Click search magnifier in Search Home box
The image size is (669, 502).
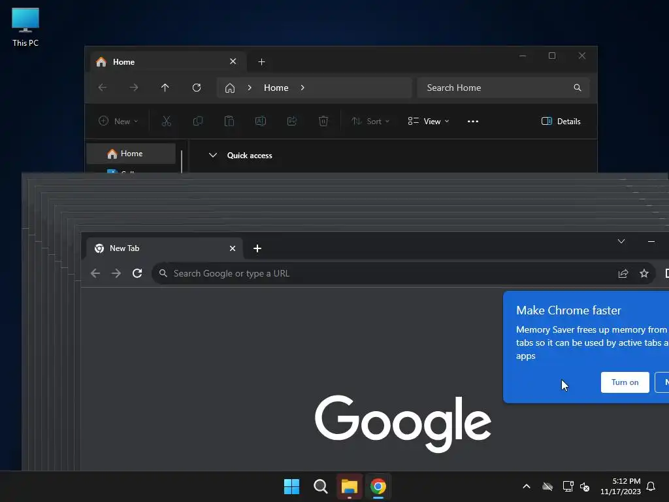pos(578,88)
